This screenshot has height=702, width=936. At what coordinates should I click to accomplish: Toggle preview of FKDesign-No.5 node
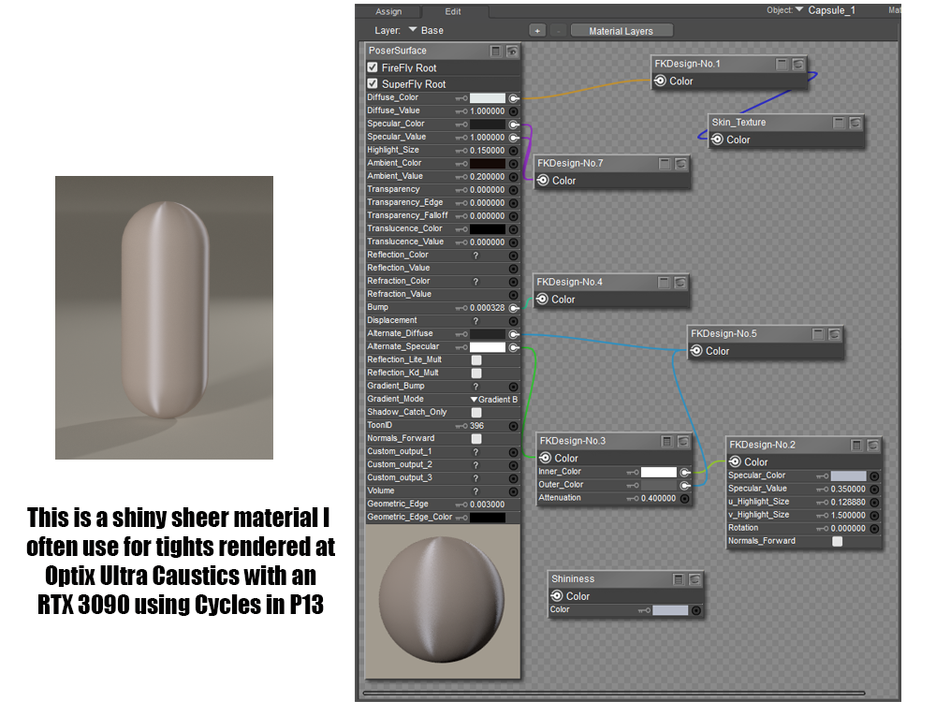pyautogui.click(x=835, y=334)
